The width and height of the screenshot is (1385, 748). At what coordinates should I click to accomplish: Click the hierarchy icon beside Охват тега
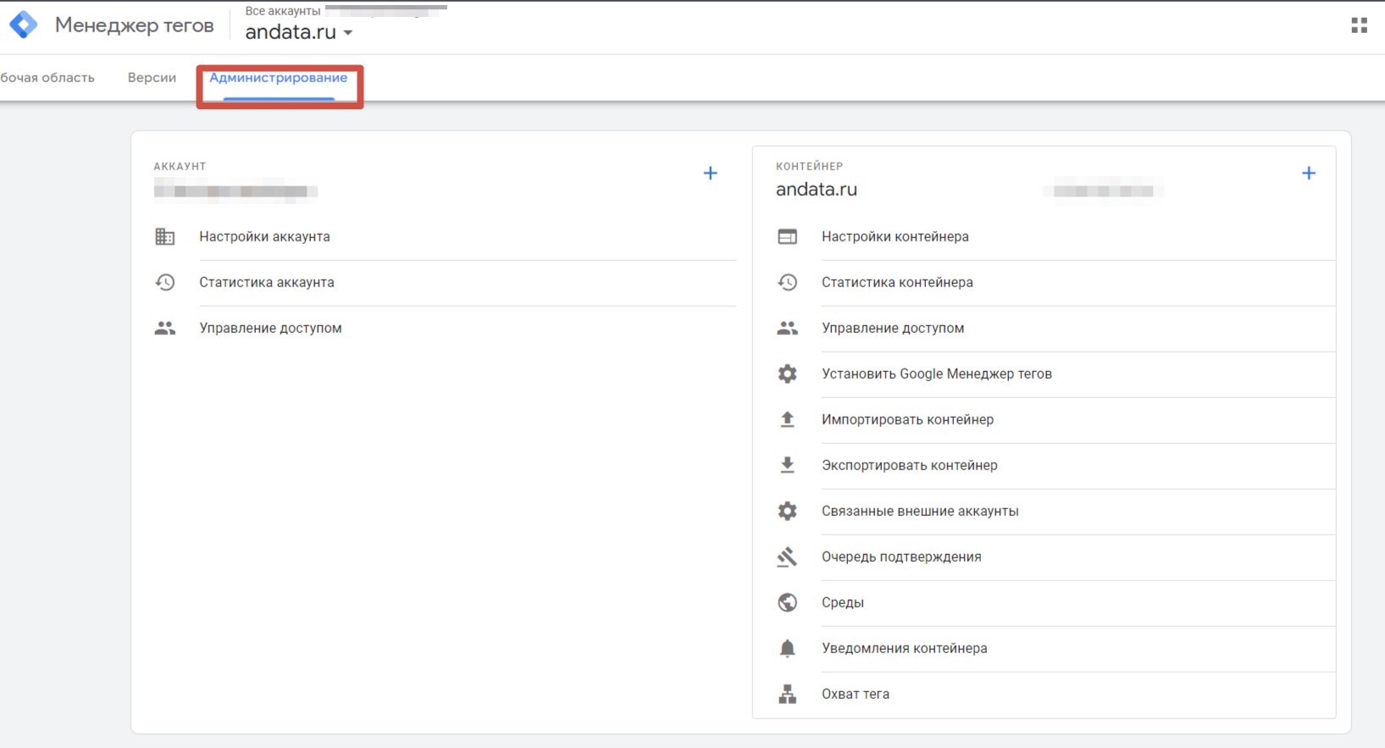pyautogui.click(x=788, y=694)
